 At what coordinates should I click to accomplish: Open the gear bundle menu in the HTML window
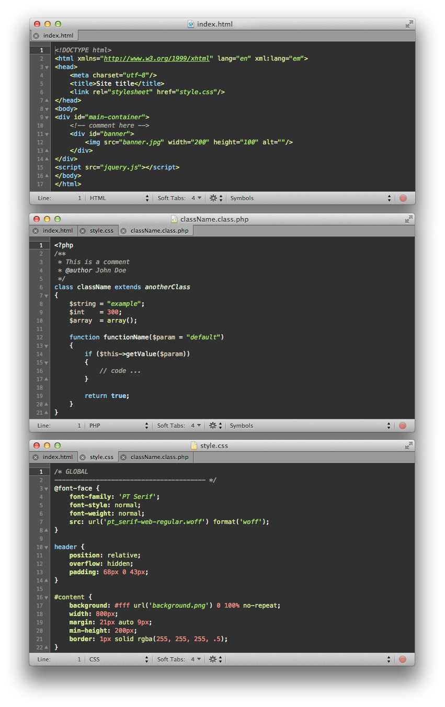point(216,198)
